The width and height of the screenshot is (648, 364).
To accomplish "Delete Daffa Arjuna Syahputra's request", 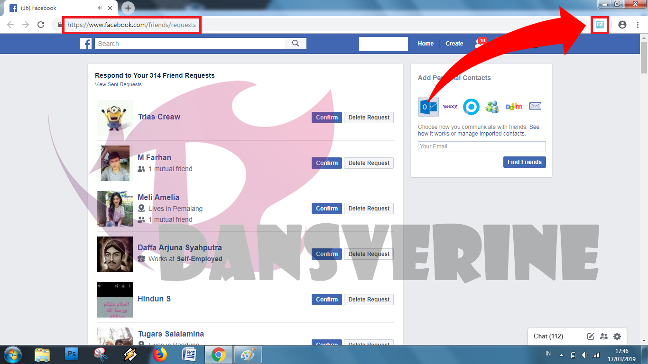I will pos(369,254).
